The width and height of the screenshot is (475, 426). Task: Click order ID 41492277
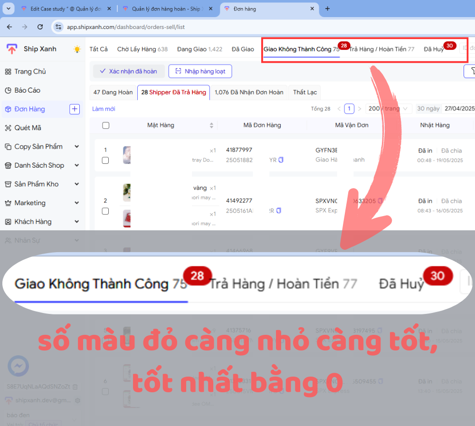click(239, 200)
